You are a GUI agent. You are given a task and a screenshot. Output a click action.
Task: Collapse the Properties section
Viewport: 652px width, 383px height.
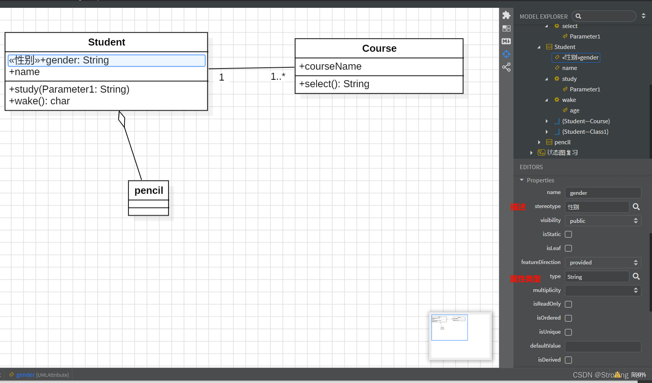pos(522,180)
